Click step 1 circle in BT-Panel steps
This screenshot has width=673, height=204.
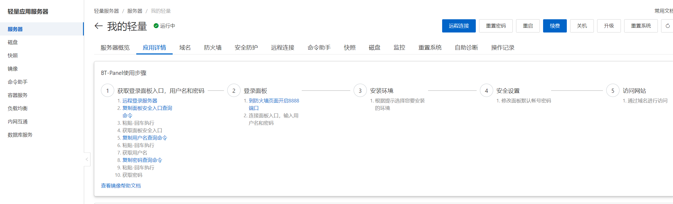tap(108, 91)
